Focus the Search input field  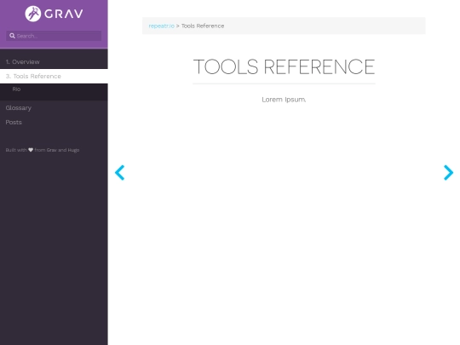pyautogui.click(x=54, y=36)
